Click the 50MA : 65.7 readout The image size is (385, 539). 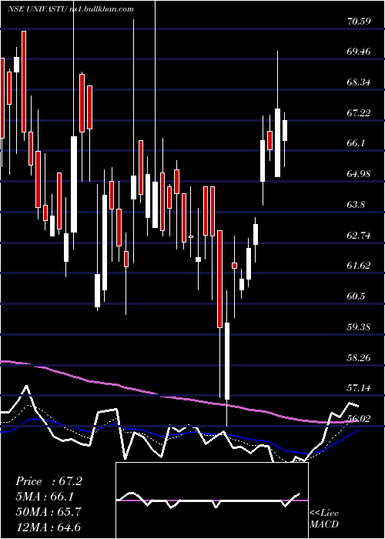coord(49,511)
